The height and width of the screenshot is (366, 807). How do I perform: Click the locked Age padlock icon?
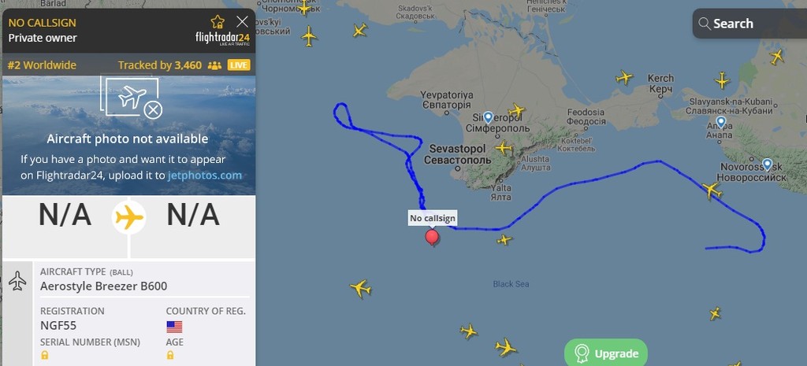170,355
